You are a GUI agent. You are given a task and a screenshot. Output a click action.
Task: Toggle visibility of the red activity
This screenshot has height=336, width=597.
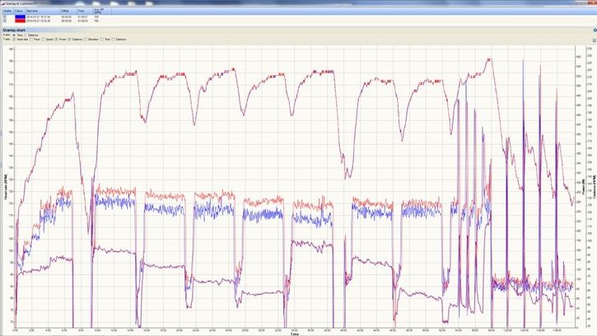(x=4, y=21)
